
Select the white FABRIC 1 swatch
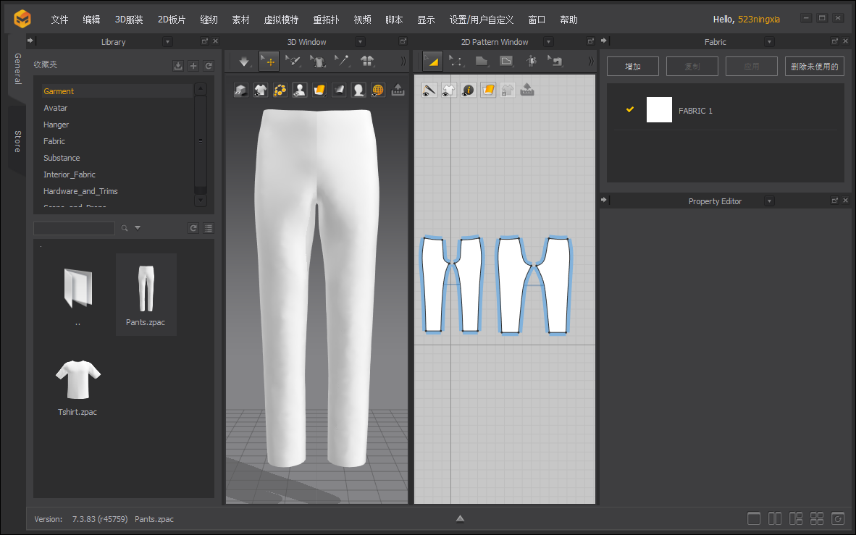[659, 110]
